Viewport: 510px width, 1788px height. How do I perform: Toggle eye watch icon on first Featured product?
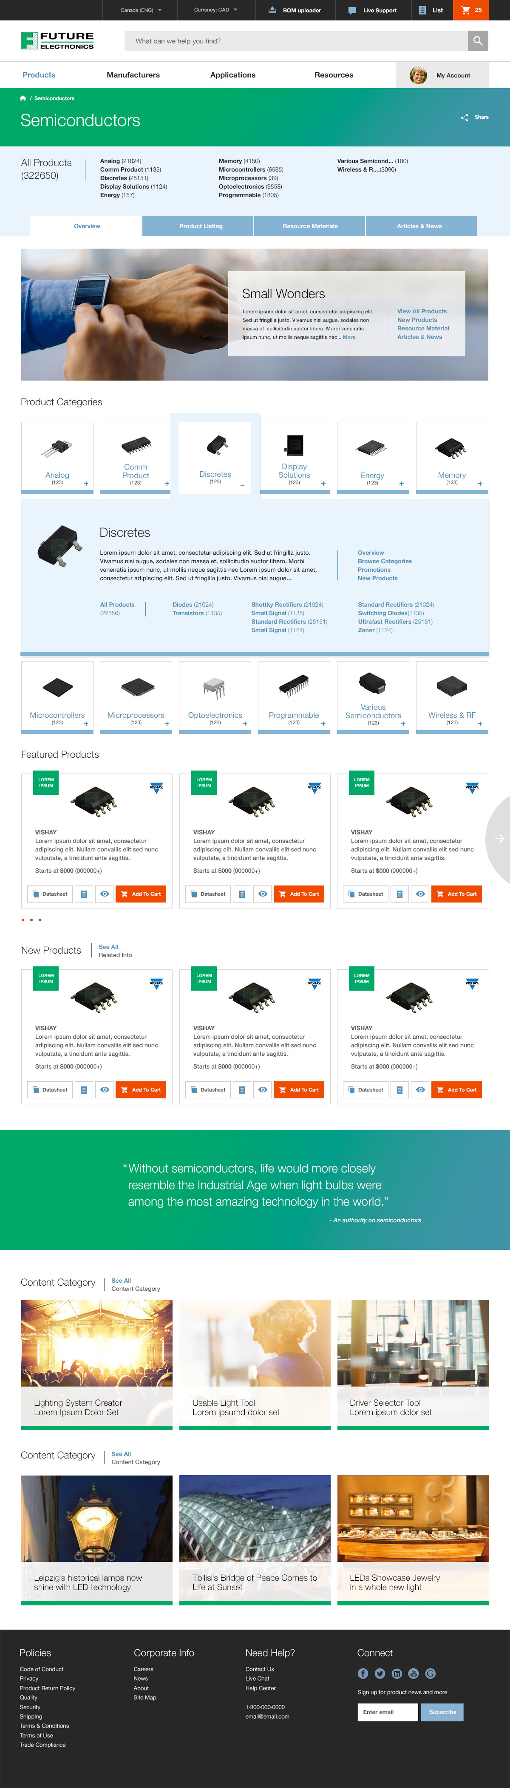point(105,894)
